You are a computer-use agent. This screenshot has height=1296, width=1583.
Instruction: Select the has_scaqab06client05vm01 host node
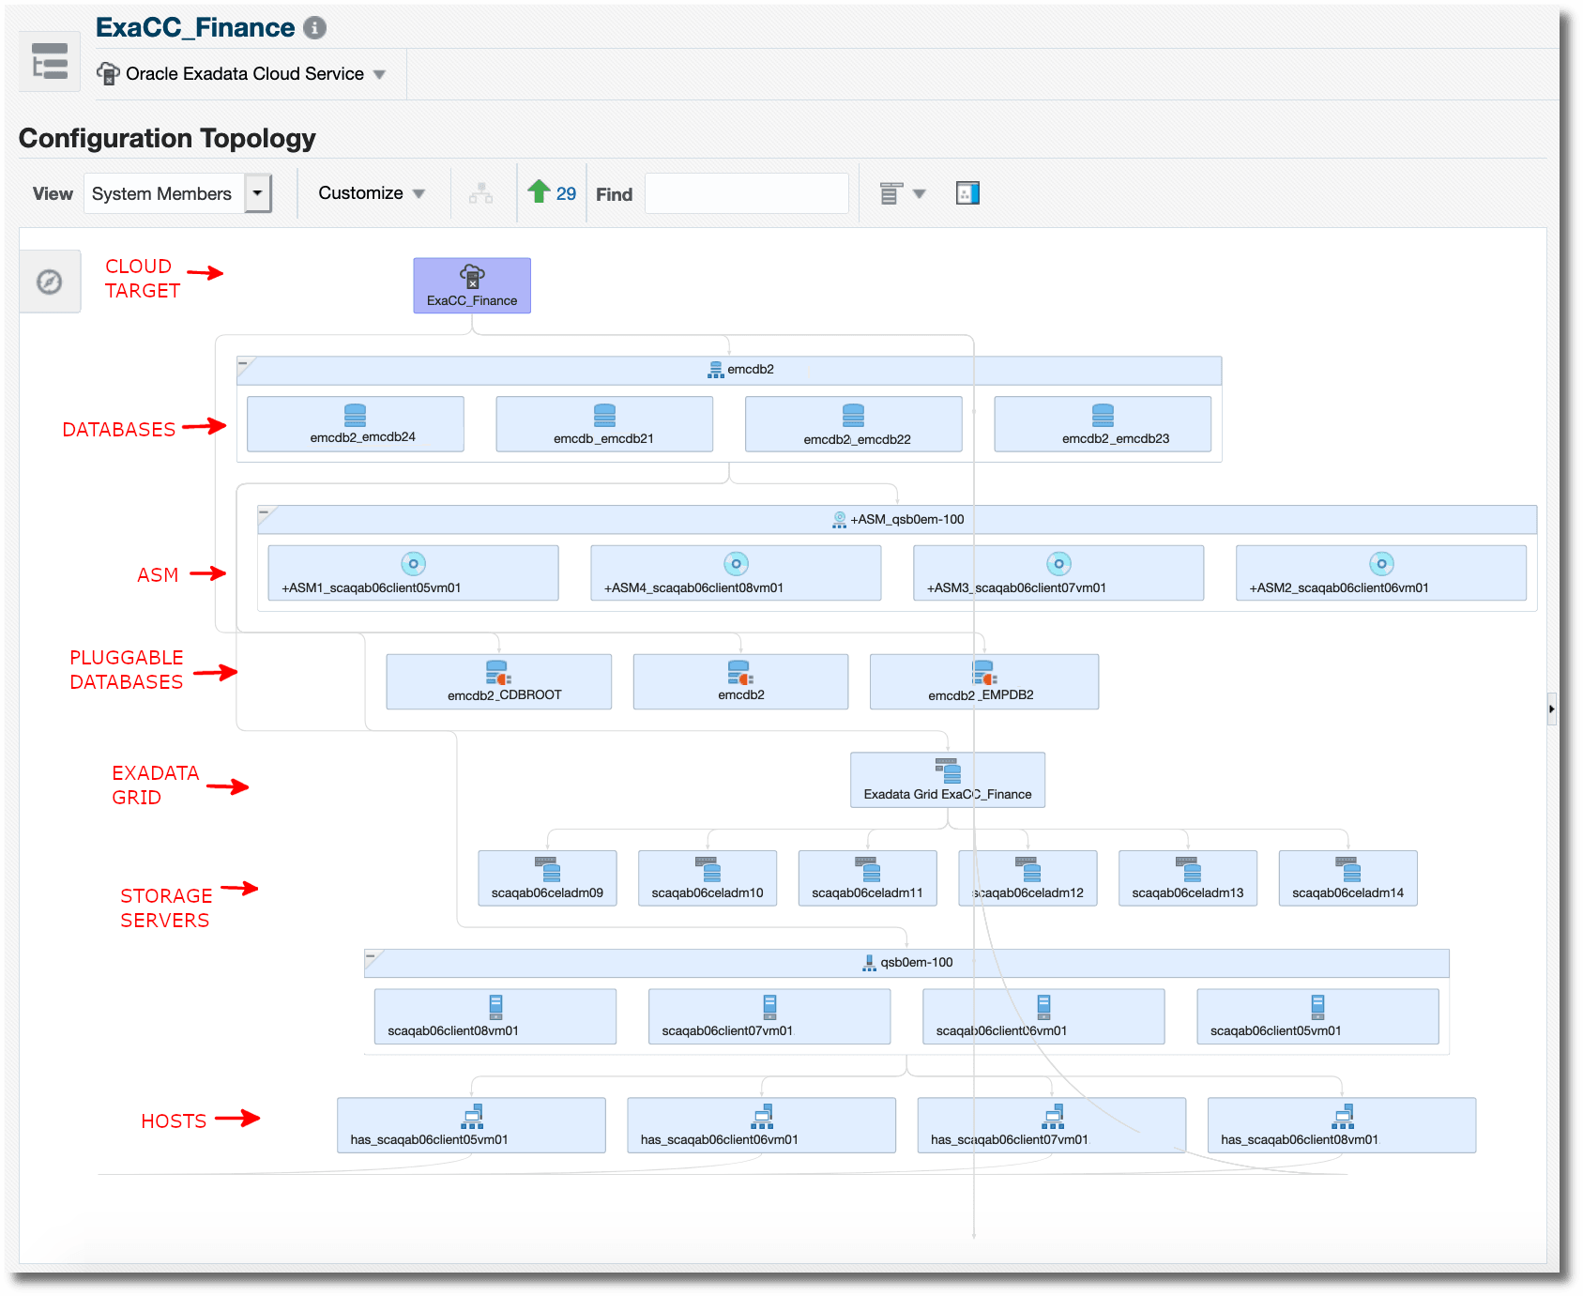(x=472, y=1125)
